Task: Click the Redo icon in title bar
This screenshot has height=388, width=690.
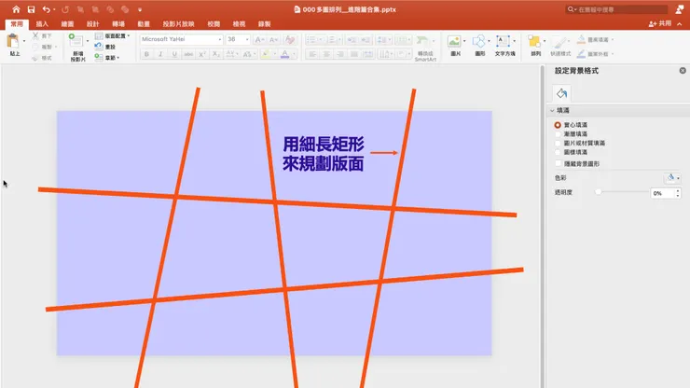Action: [65, 9]
